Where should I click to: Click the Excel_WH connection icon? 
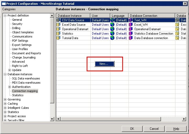point(131,24)
